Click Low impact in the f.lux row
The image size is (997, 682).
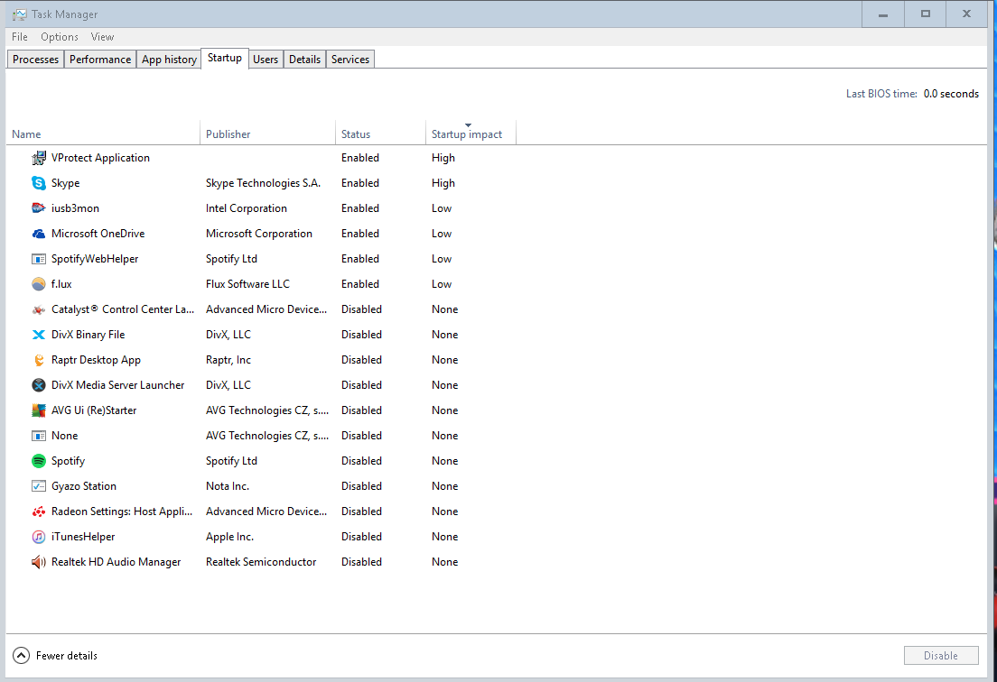(442, 284)
